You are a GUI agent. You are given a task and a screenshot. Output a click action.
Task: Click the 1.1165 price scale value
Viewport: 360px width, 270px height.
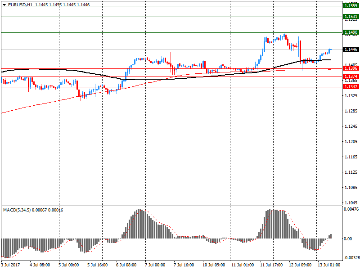coord(351,157)
